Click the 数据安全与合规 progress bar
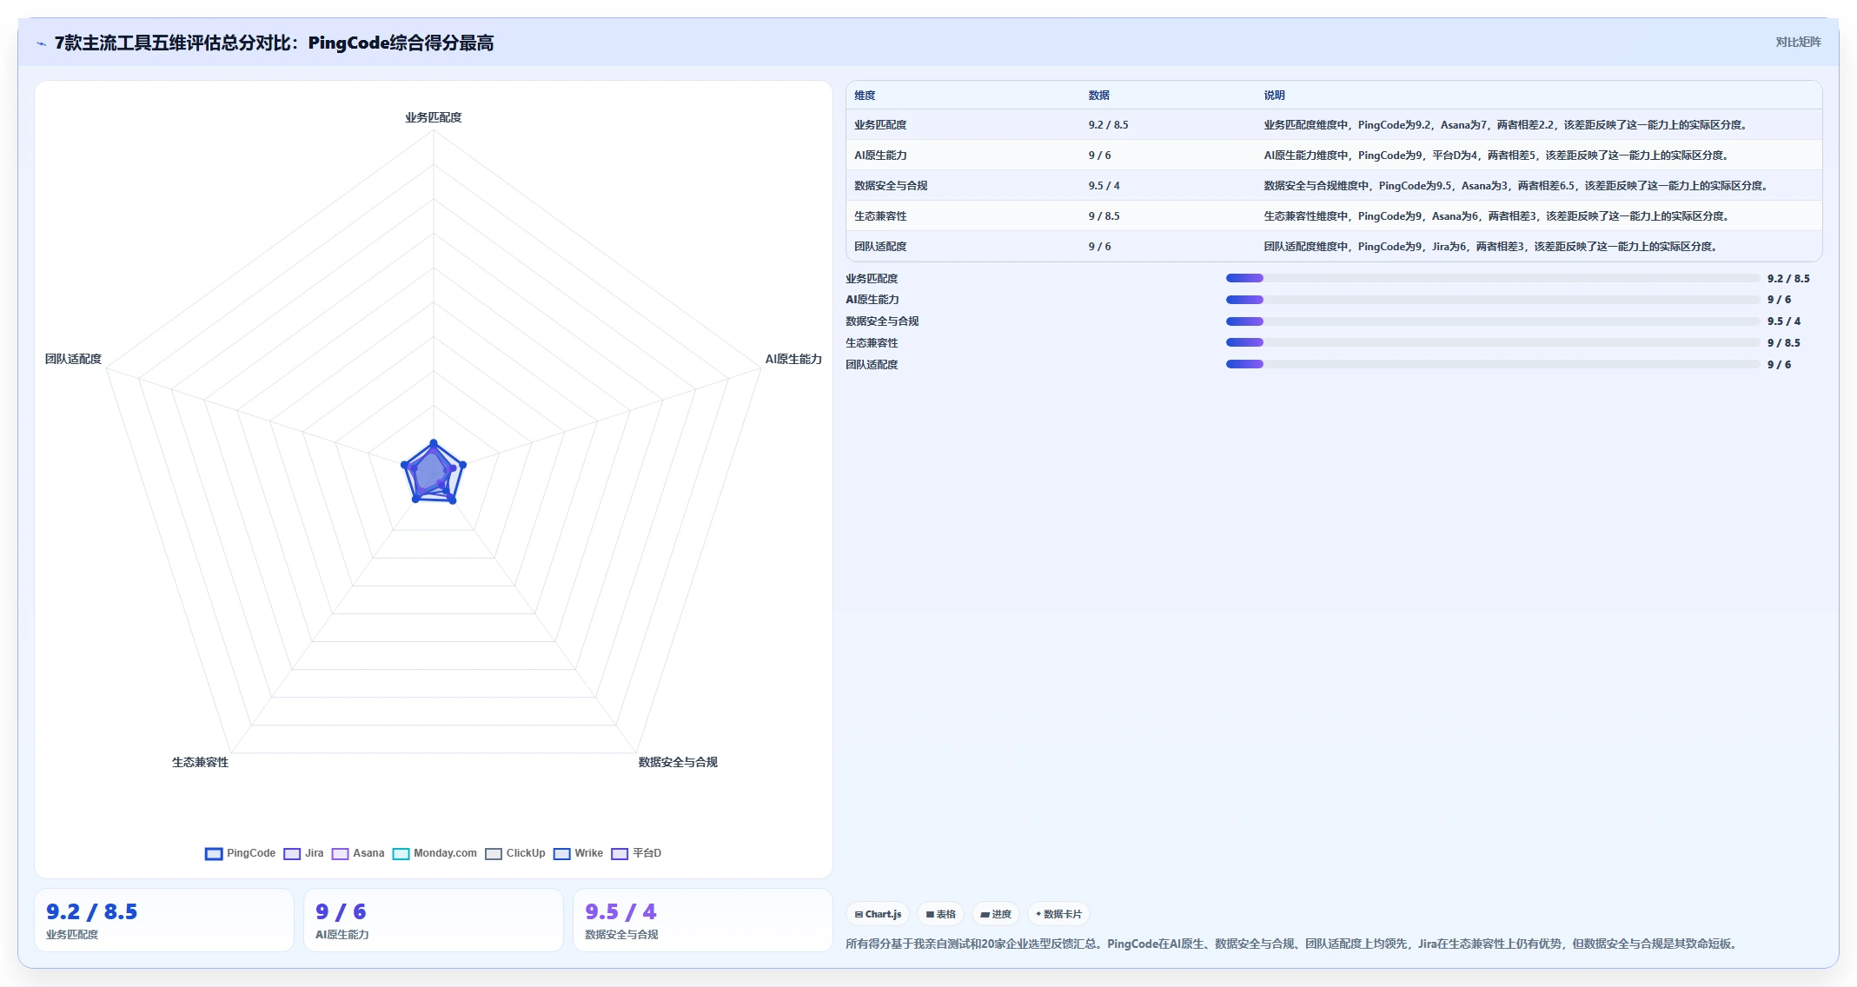Viewport: 1857px width, 987px height. [x=1492, y=321]
